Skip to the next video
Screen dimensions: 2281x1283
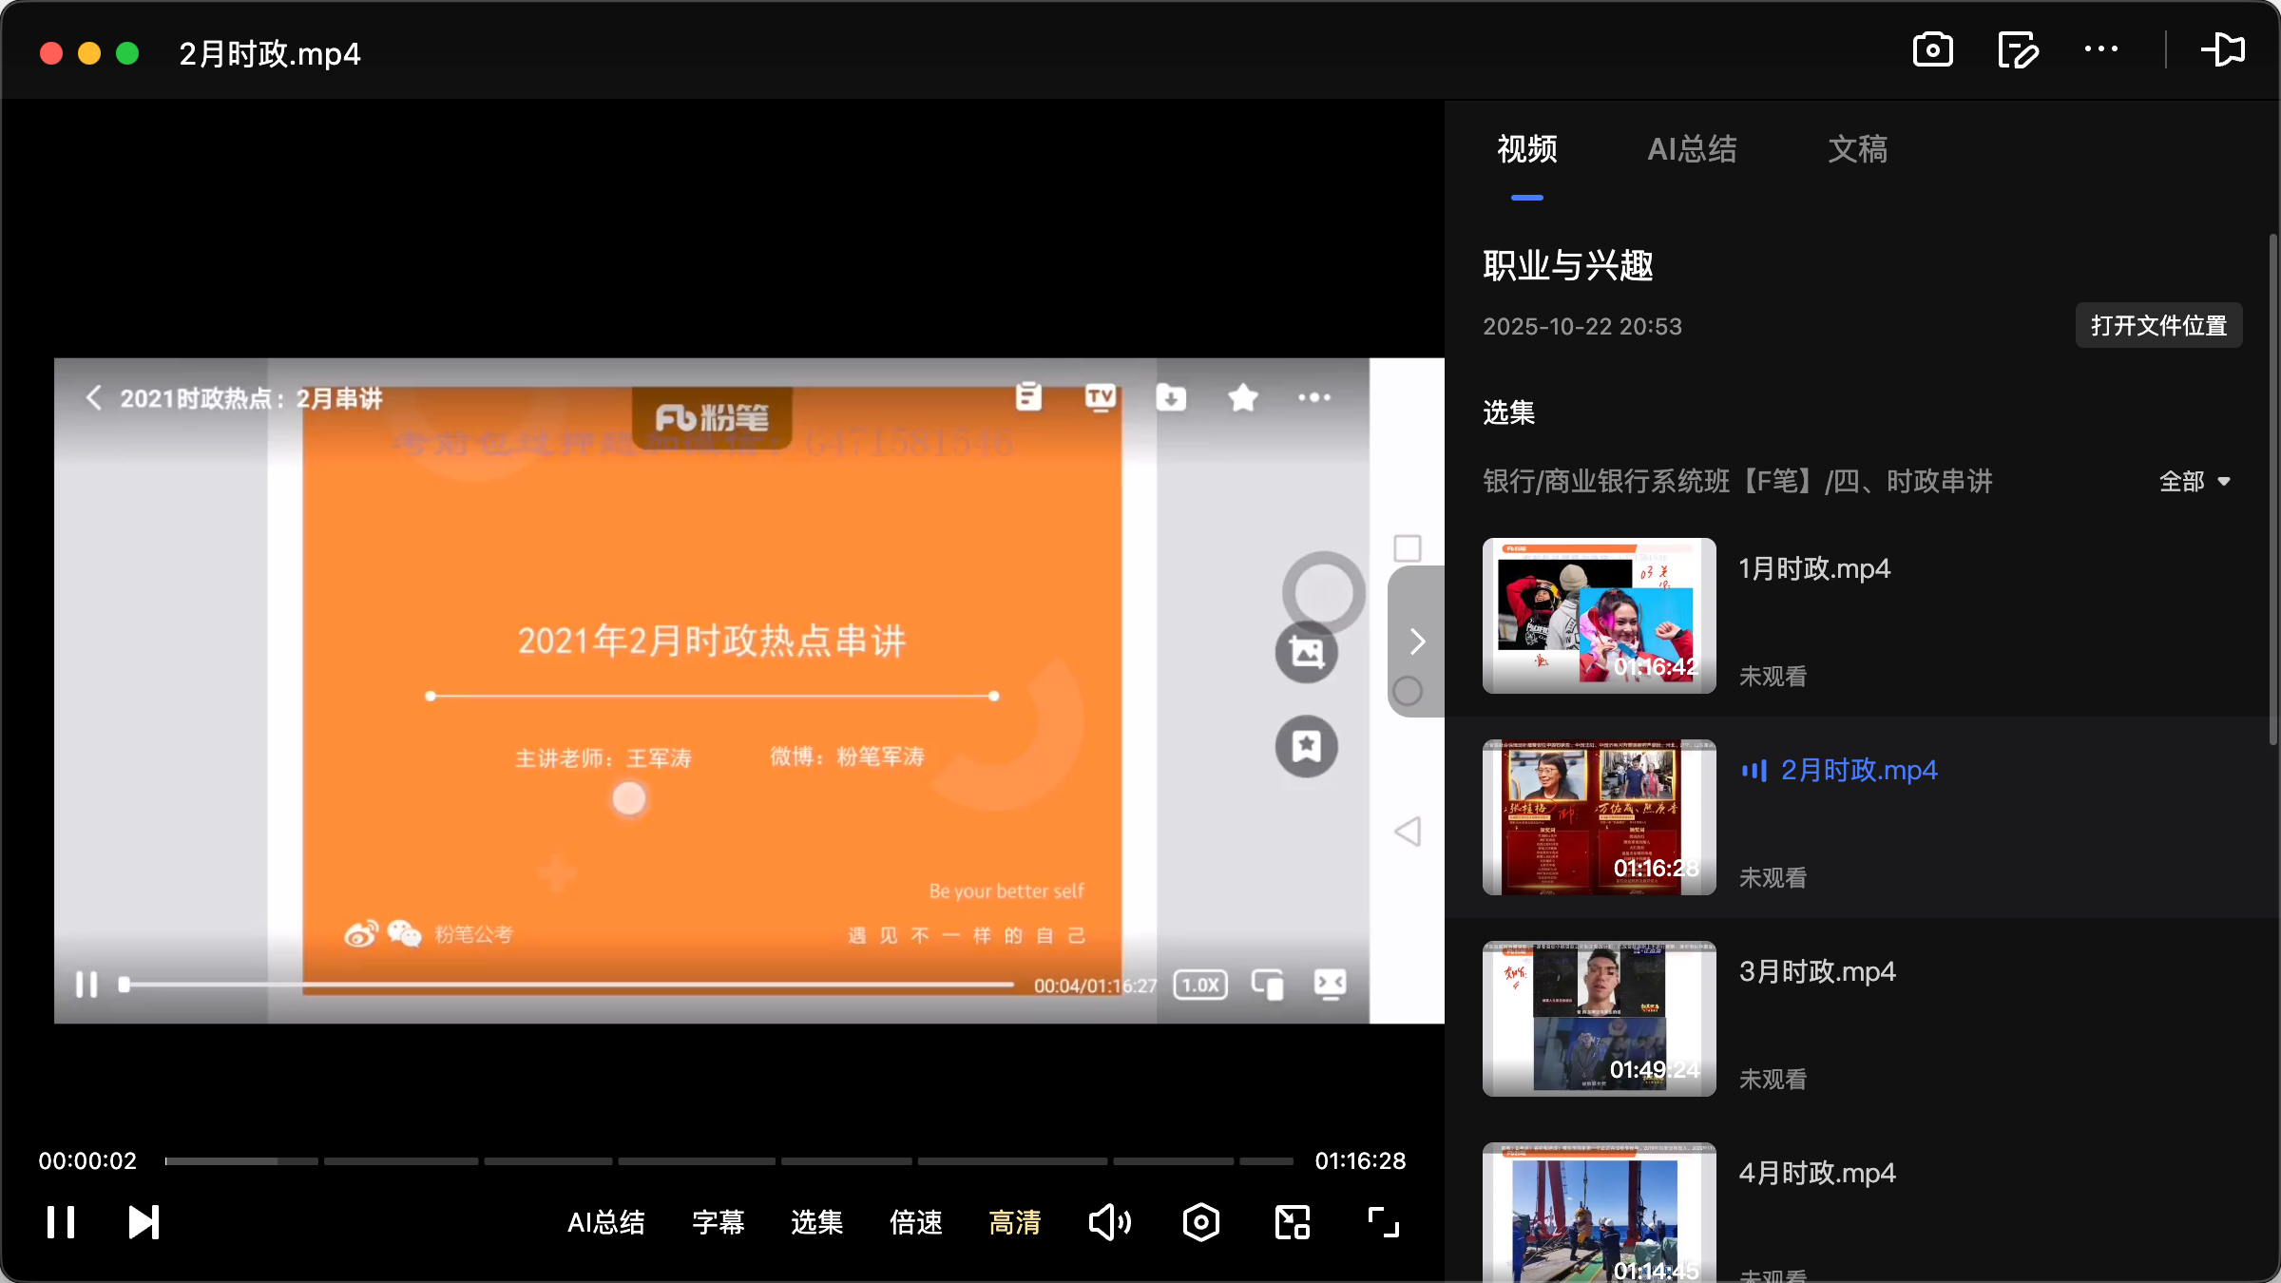point(143,1222)
